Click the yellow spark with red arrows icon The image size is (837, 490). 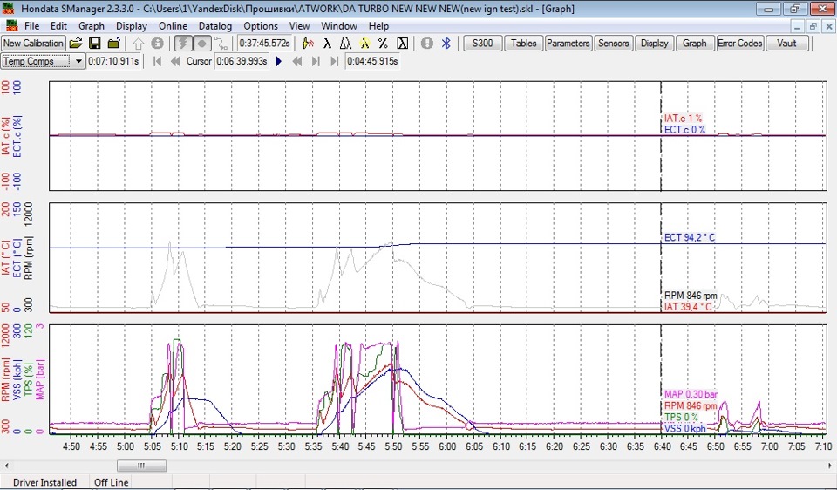(x=308, y=44)
